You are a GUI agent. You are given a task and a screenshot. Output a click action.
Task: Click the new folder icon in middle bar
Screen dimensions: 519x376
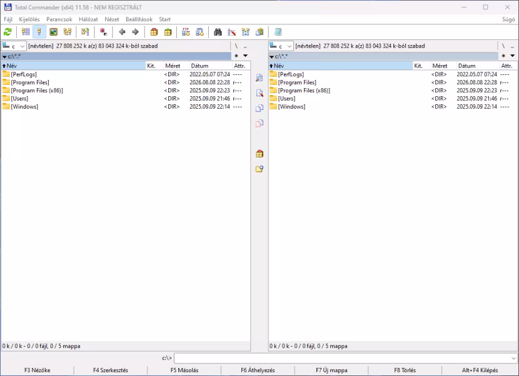coord(259,169)
